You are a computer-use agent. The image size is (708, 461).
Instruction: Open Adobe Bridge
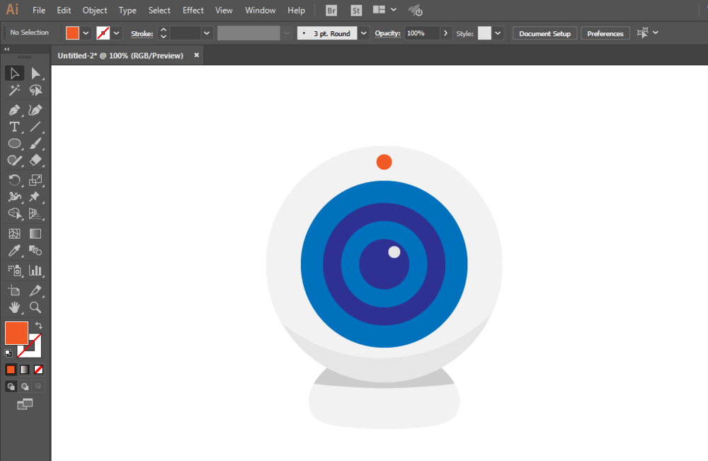[x=331, y=11]
